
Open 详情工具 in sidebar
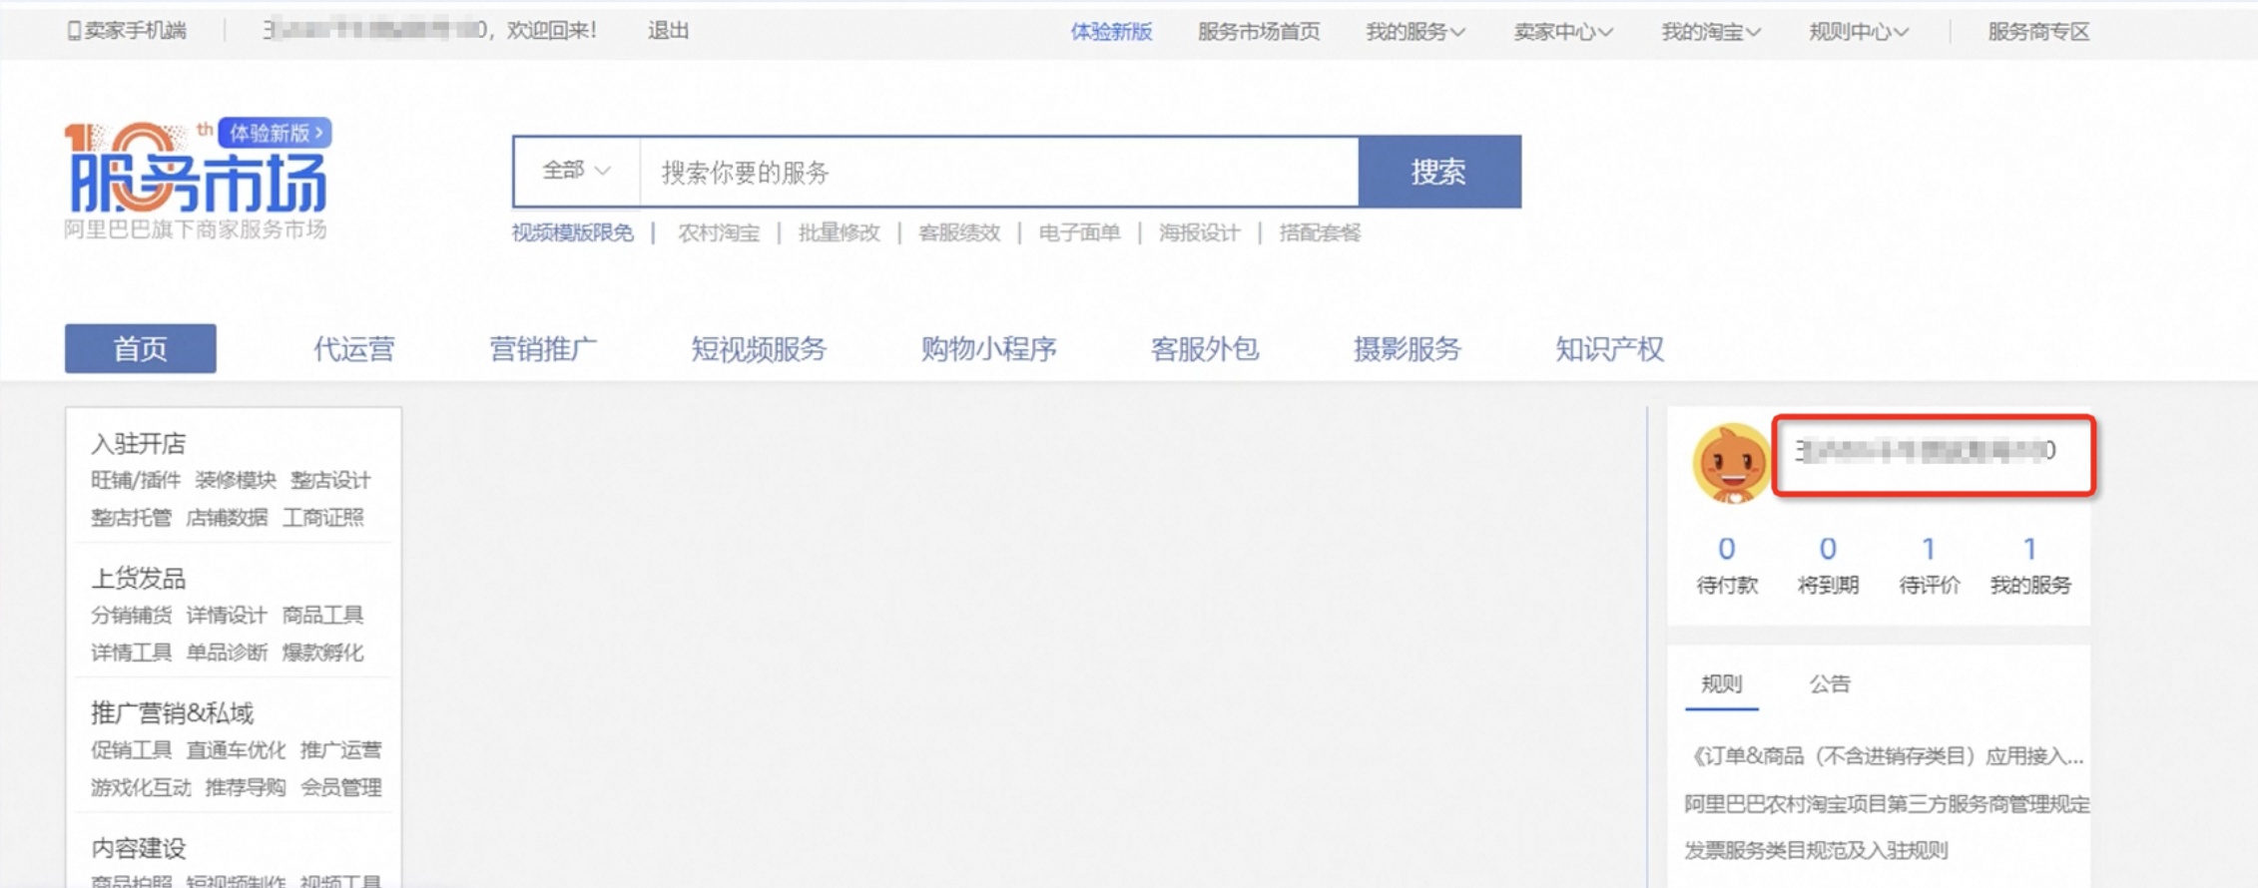(131, 653)
